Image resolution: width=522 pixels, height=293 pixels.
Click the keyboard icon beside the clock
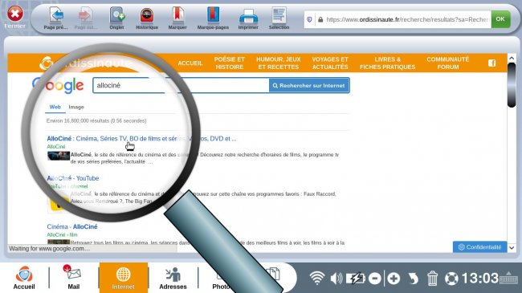point(508,278)
